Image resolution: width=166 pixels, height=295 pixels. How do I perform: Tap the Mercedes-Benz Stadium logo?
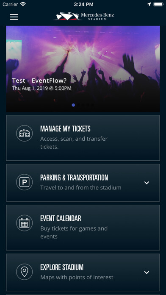coord(84,17)
